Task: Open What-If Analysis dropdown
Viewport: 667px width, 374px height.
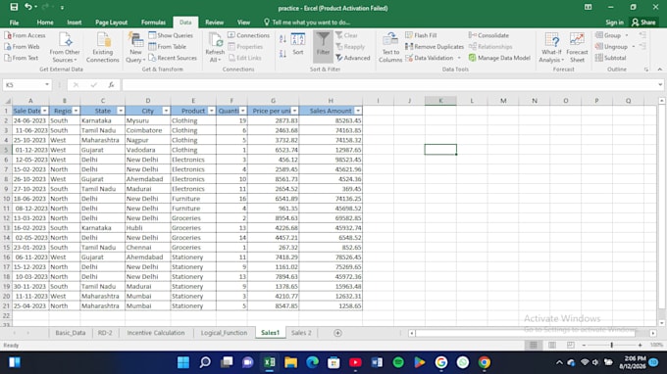Action: click(x=551, y=48)
